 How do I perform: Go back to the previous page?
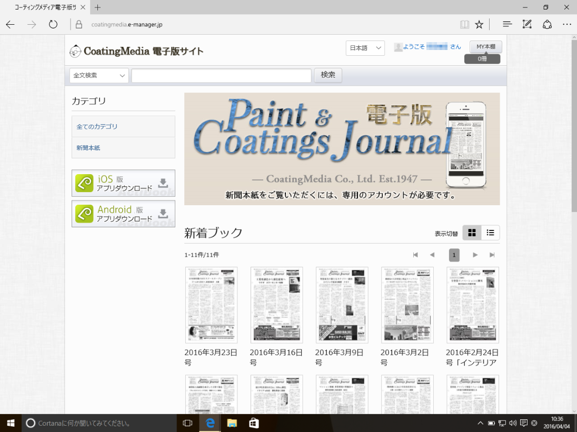tap(11, 25)
